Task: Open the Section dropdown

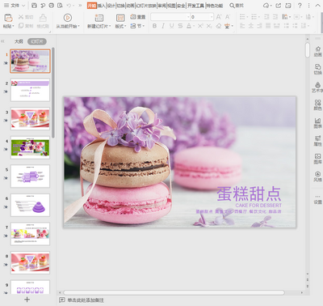Action: pos(137,26)
